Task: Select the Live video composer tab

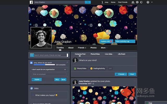Action: (109, 54)
